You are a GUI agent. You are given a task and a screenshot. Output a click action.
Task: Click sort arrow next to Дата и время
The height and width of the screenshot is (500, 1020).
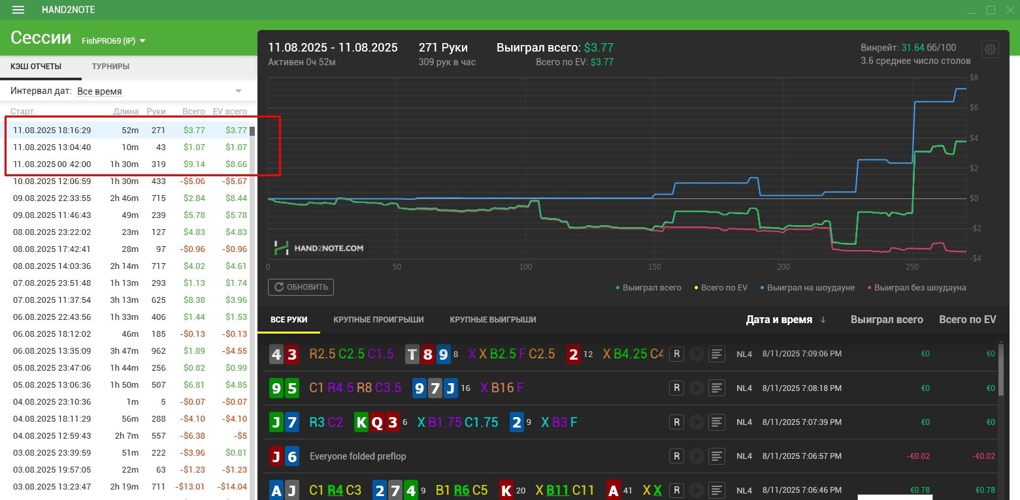click(x=823, y=320)
